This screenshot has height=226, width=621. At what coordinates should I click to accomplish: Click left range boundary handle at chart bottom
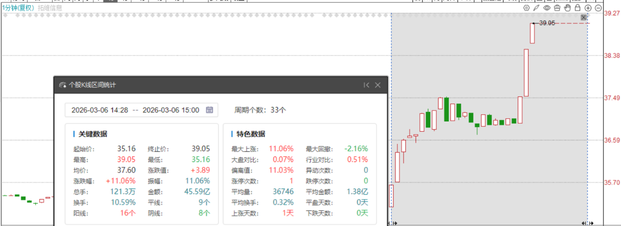point(392,223)
